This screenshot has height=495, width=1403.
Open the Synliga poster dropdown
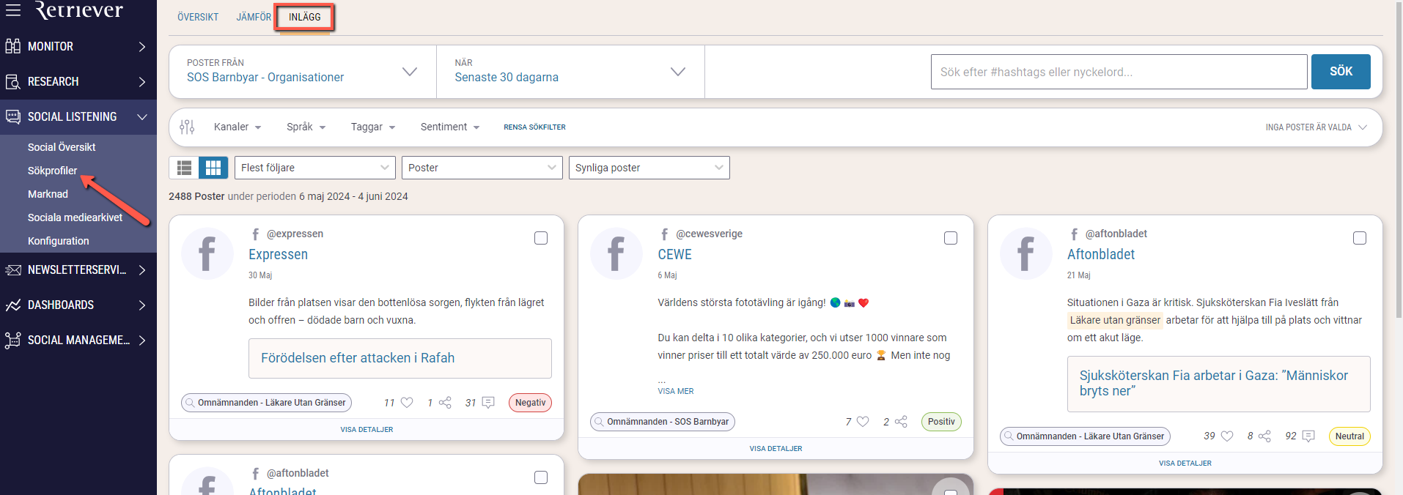[649, 168]
